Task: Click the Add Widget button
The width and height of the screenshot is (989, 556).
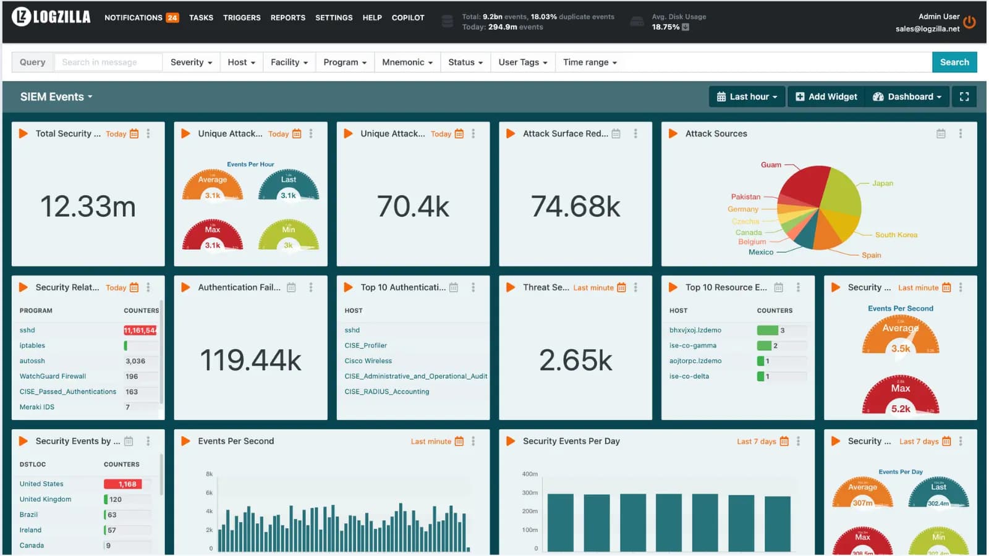Action: tap(826, 96)
